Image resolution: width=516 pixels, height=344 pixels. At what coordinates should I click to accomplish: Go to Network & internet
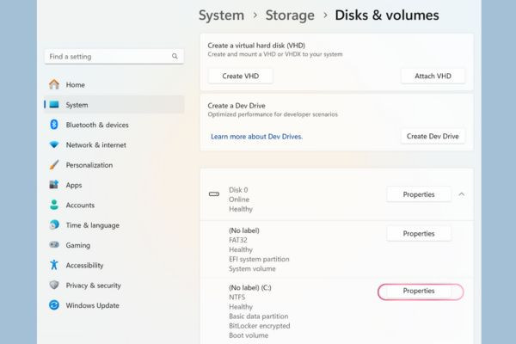114,144
